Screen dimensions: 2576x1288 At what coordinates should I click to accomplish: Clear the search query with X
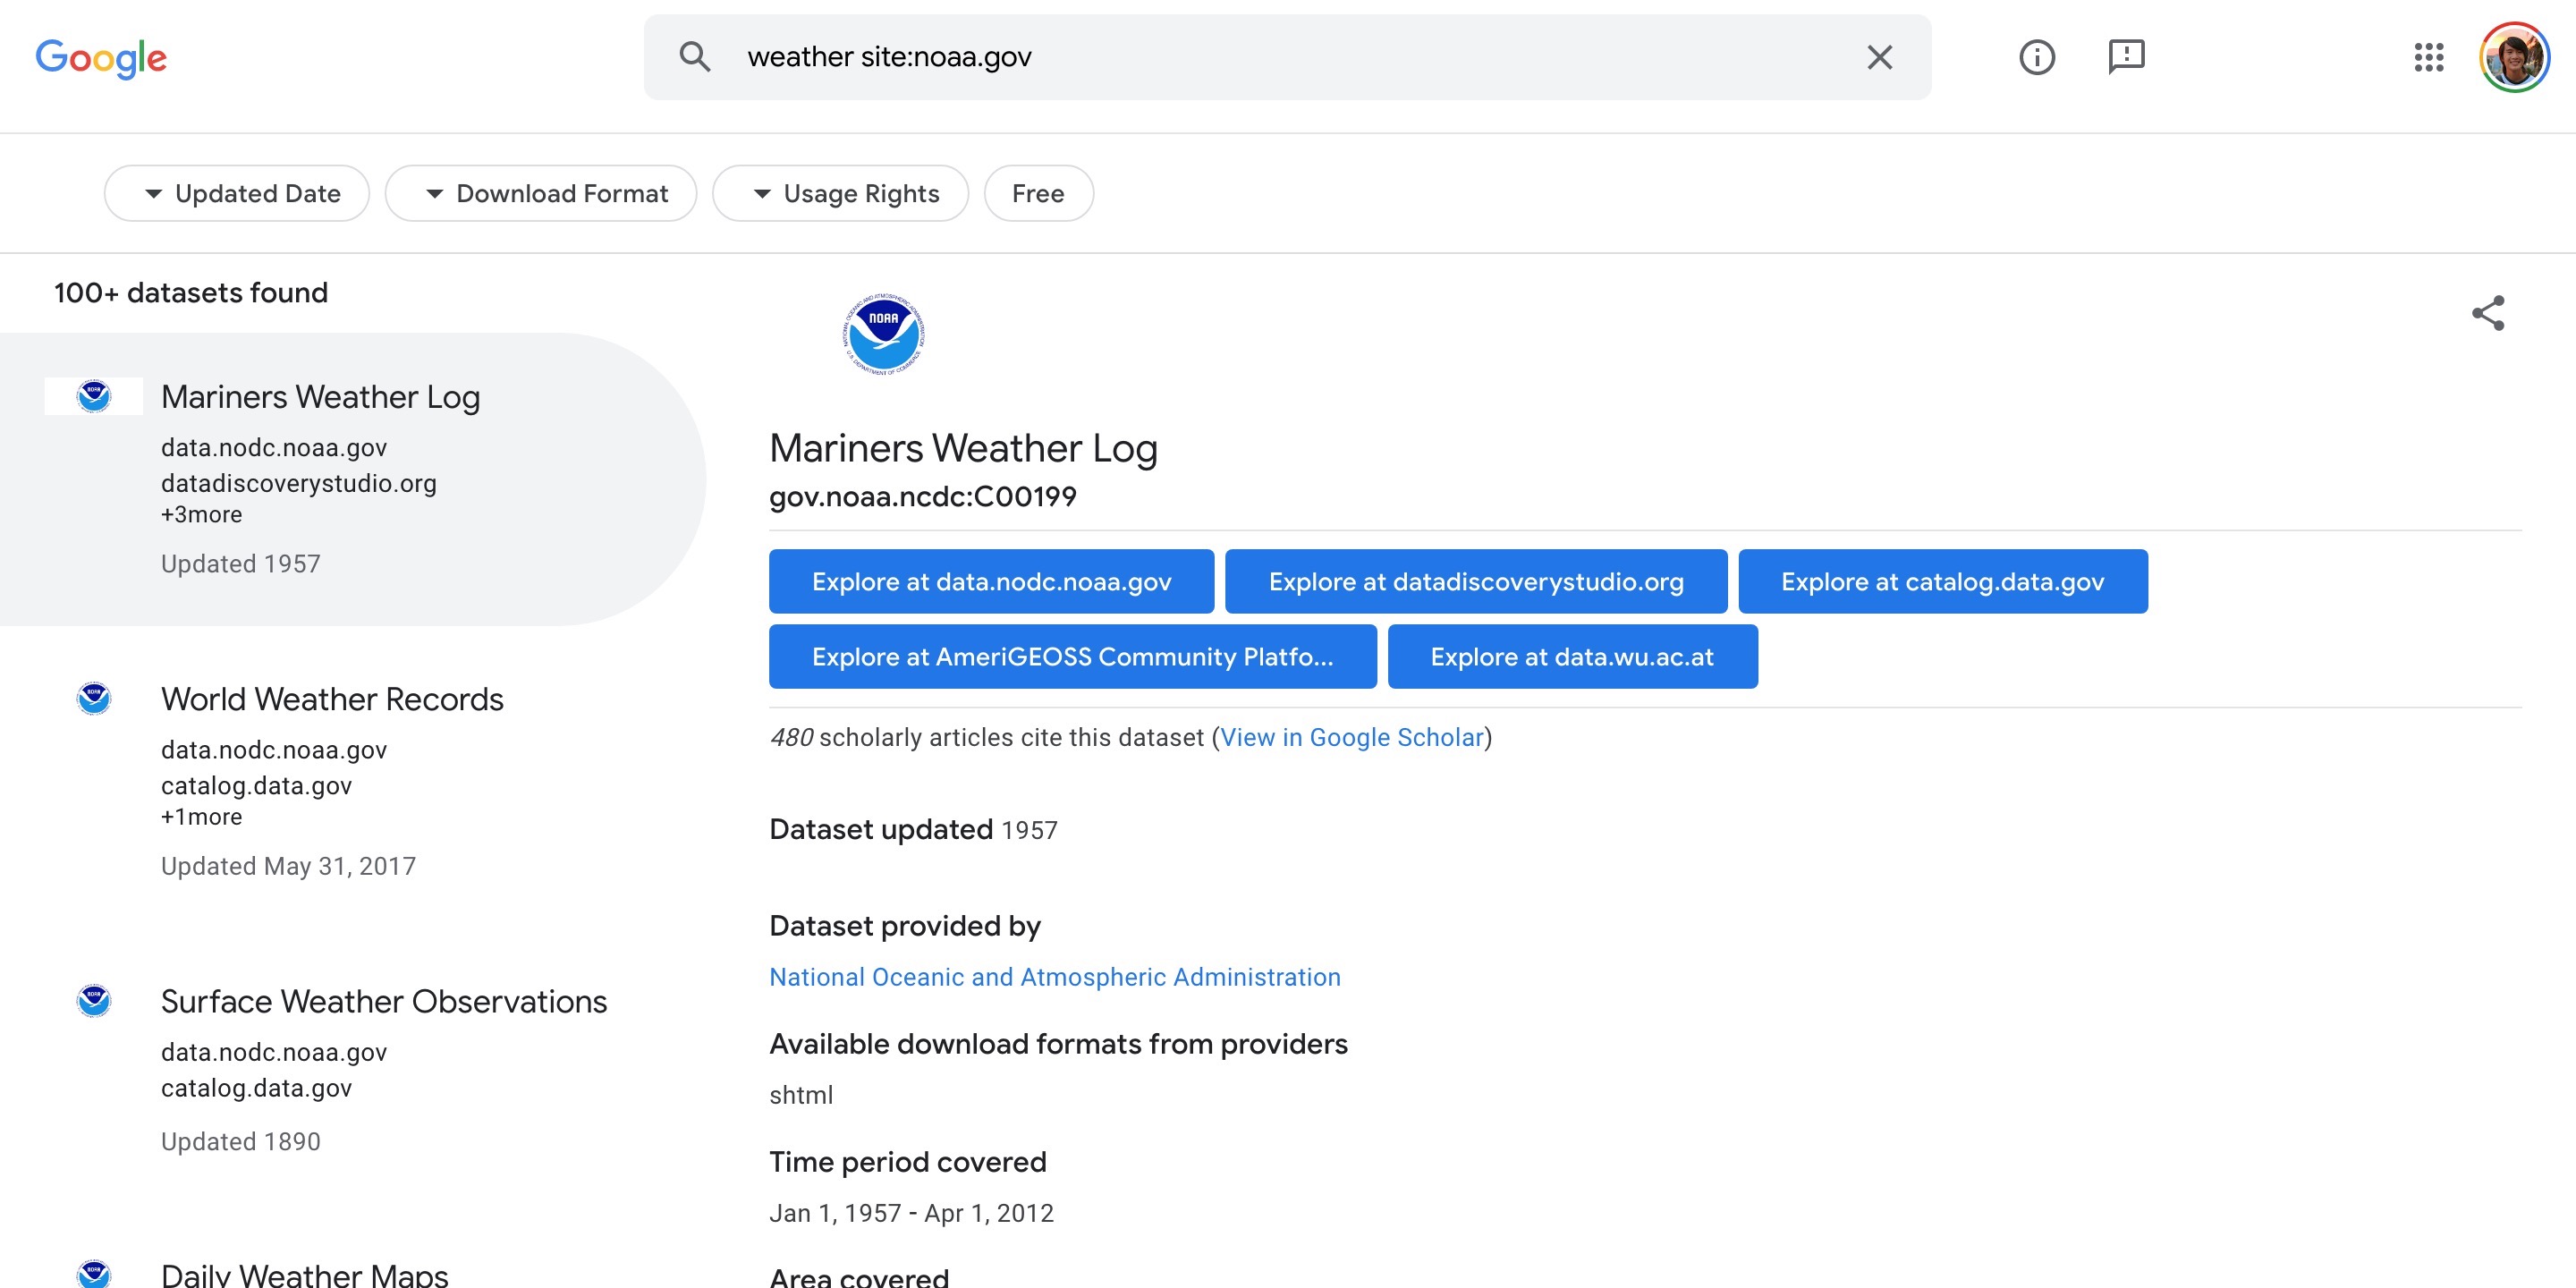pyautogui.click(x=1879, y=57)
